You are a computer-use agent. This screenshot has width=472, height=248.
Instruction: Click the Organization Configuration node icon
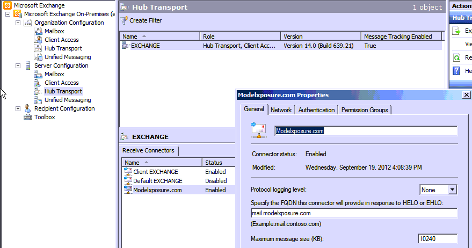[x=28, y=23]
